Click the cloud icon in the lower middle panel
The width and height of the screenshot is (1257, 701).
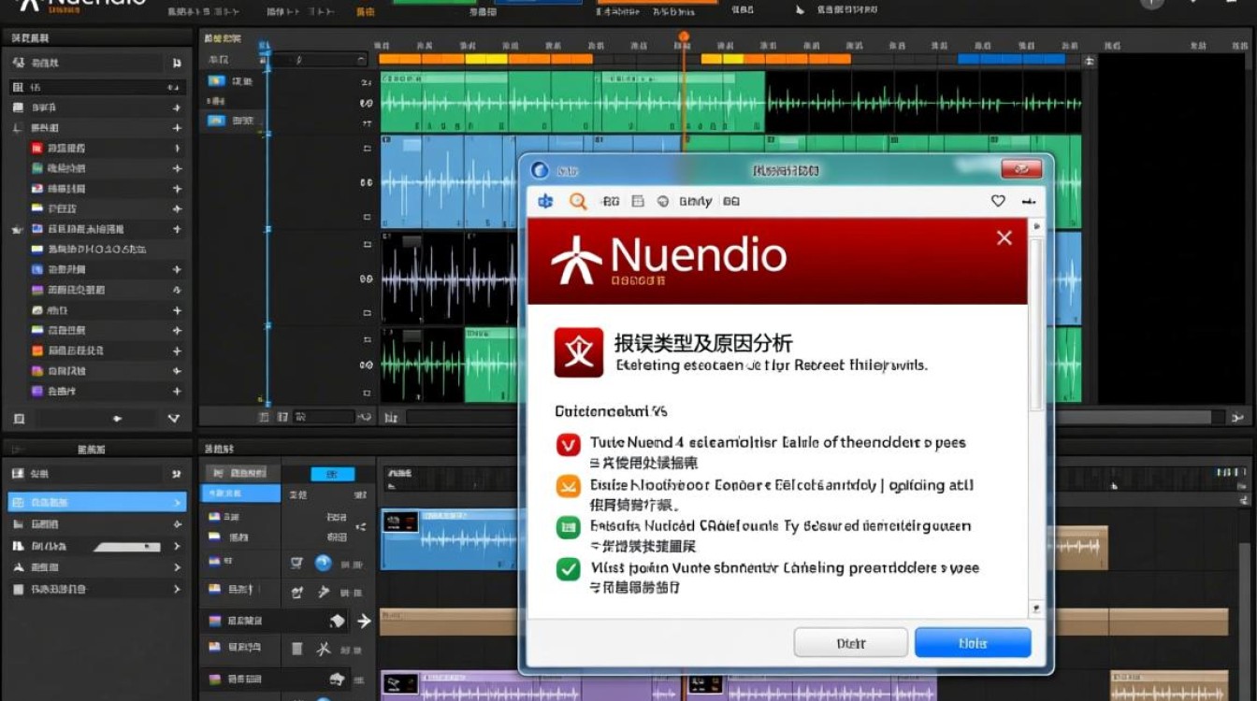point(337,679)
